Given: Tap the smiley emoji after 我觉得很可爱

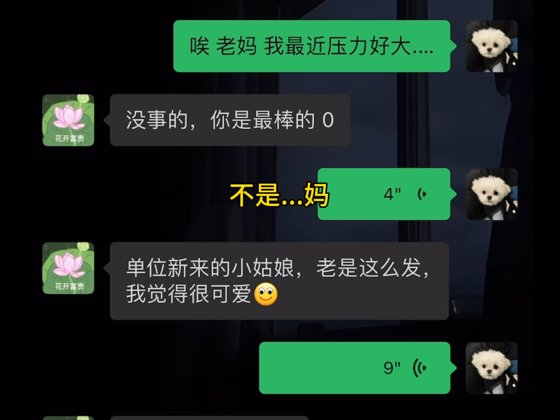Looking at the screenshot, I should (x=265, y=295).
